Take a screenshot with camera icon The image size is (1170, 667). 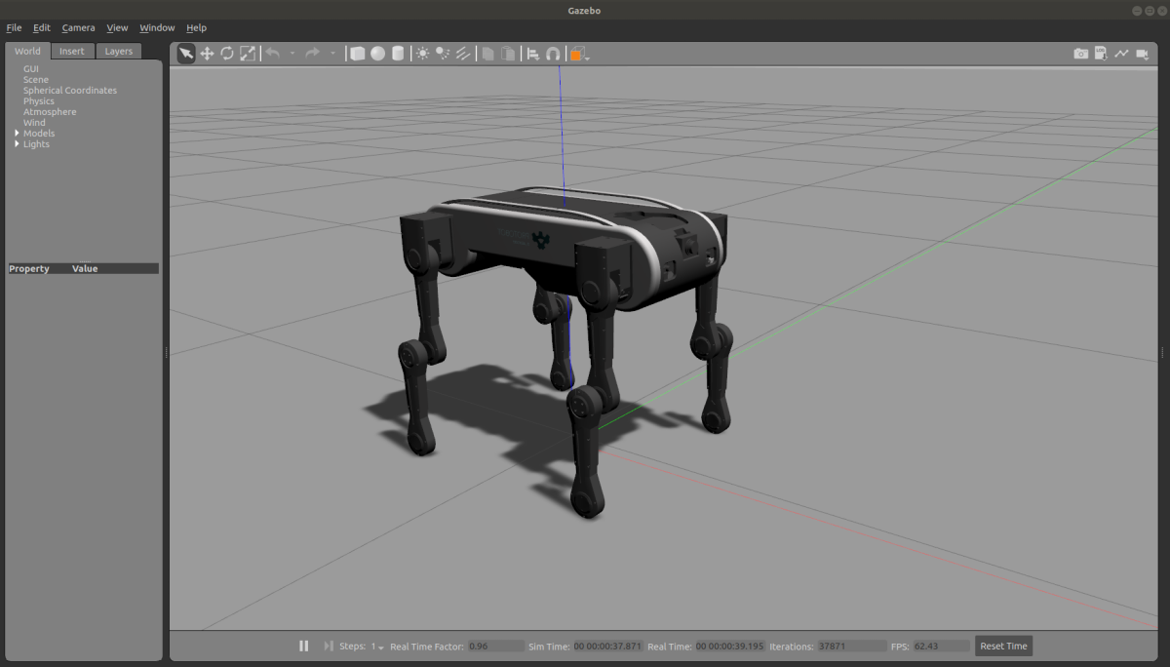click(x=1080, y=54)
